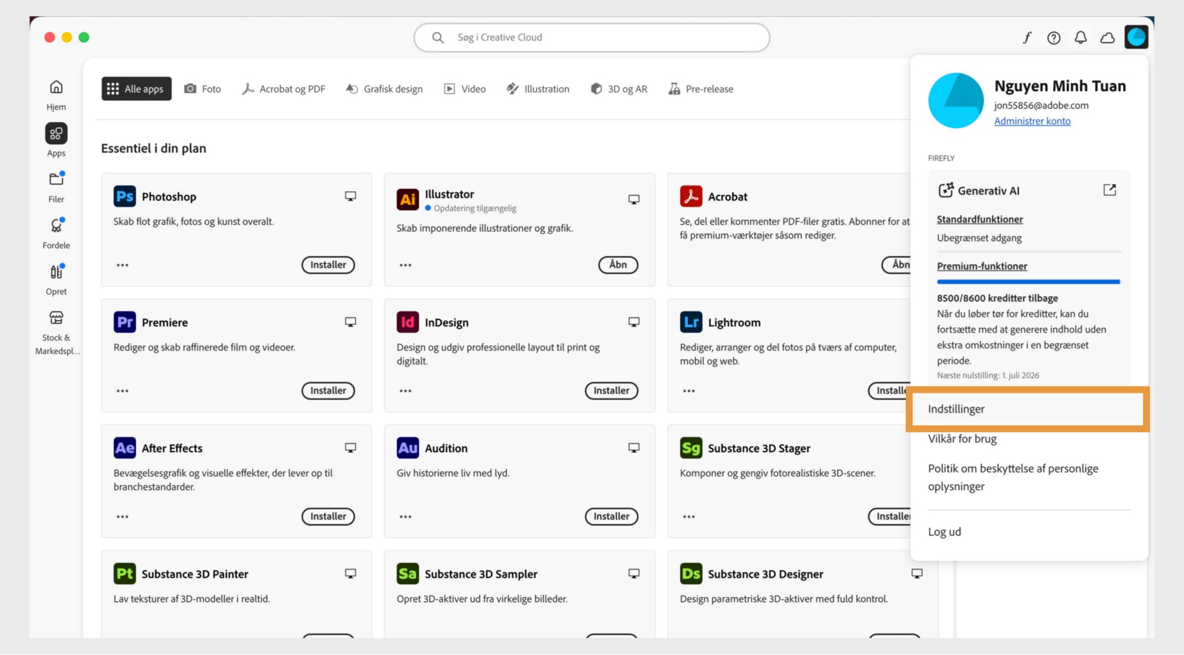Open Substance 3D Stager more options ellipsis
This screenshot has height=655, width=1184.
tap(689, 517)
